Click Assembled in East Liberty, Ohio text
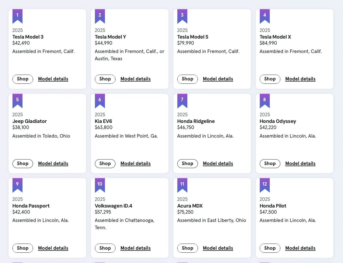This screenshot has height=263, width=343. pyautogui.click(x=211, y=220)
